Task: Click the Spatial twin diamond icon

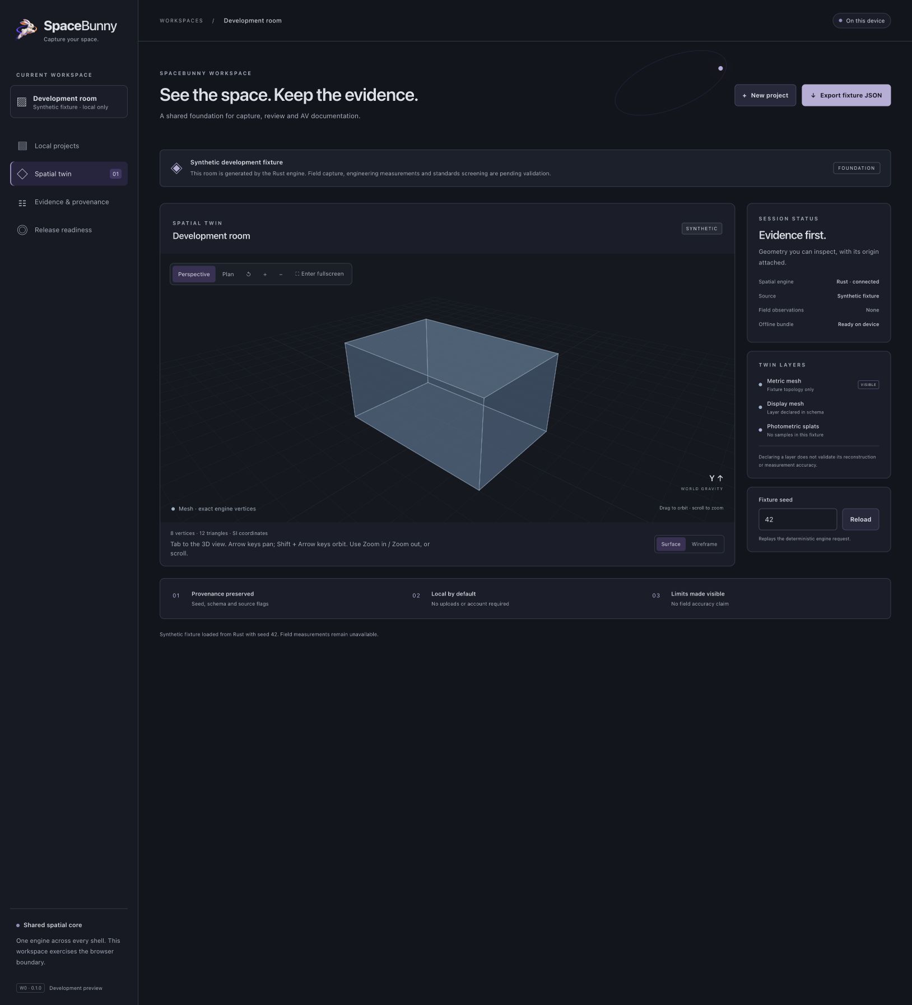Action: (22, 174)
